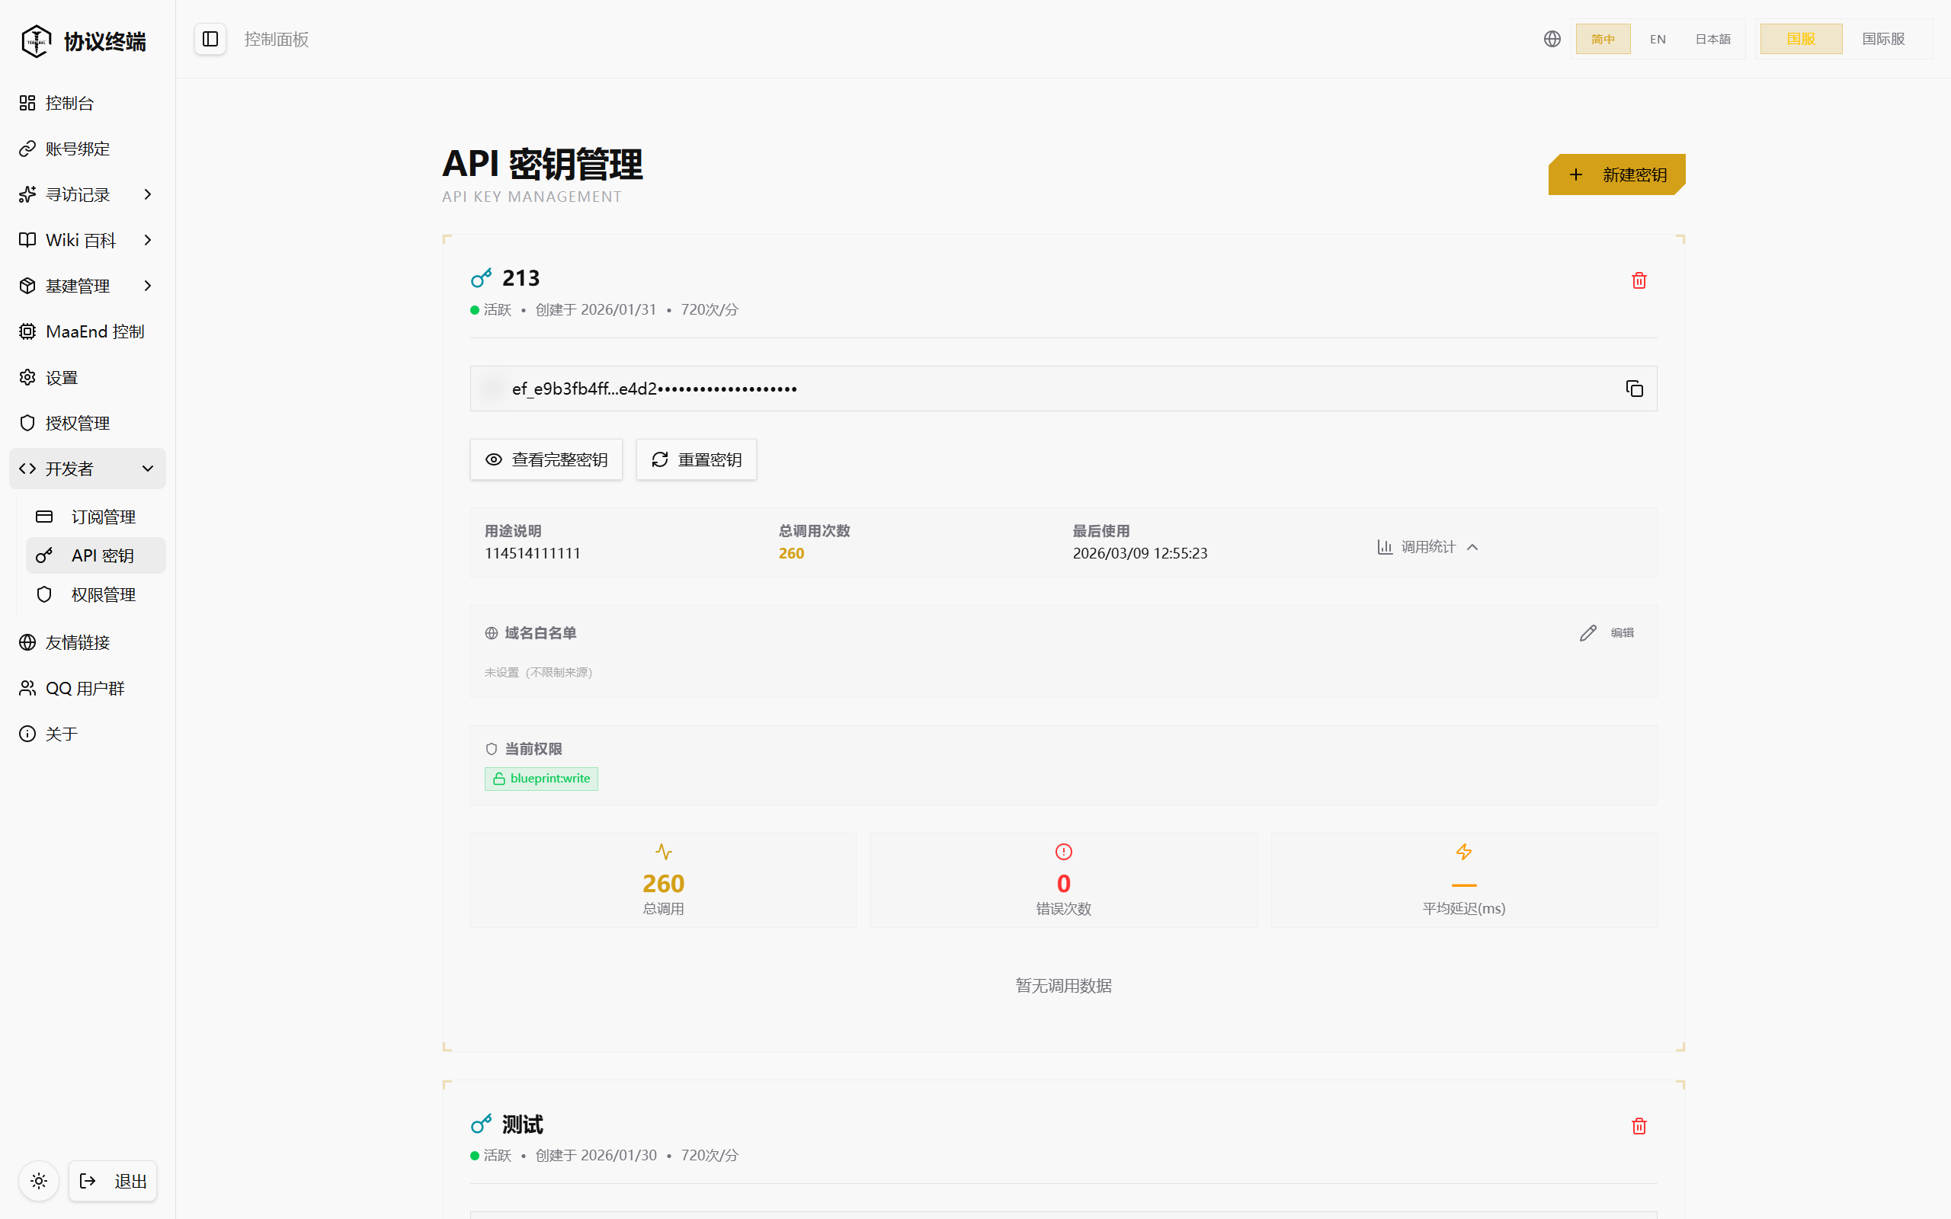Viewport: 1951px width, 1219px height.
Task: Click the 平均延迟(ms) stat card
Action: pyautogui.click(x=1463, y=881)
